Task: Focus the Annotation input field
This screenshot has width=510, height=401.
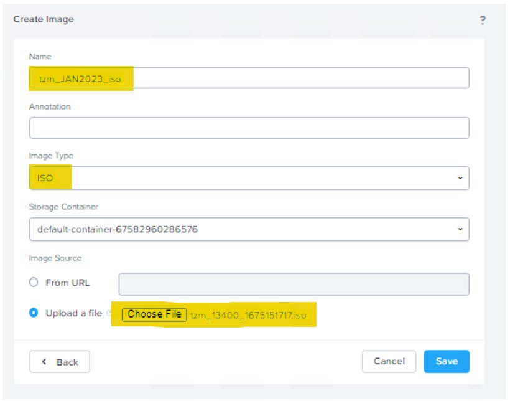Action: pyautogui.click(x=249, y=128)
